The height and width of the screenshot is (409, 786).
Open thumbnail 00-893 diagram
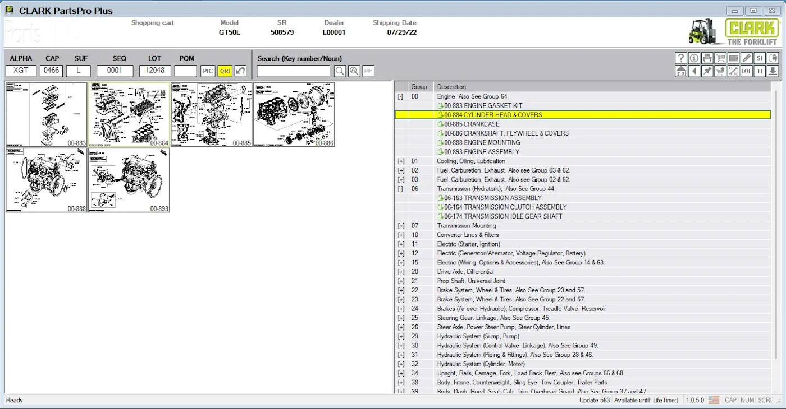tap(129, 180)
